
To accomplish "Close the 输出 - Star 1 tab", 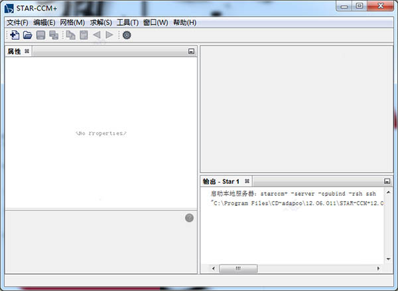I will point(247,181).
